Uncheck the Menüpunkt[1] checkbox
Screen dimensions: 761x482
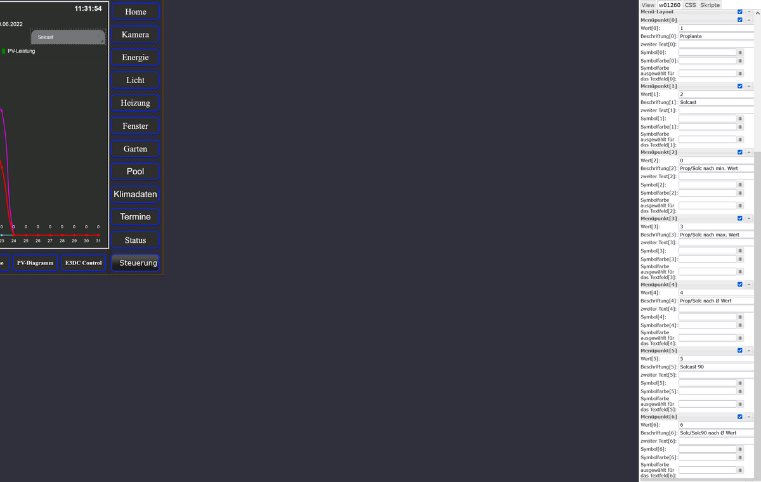tap(740, 86)
